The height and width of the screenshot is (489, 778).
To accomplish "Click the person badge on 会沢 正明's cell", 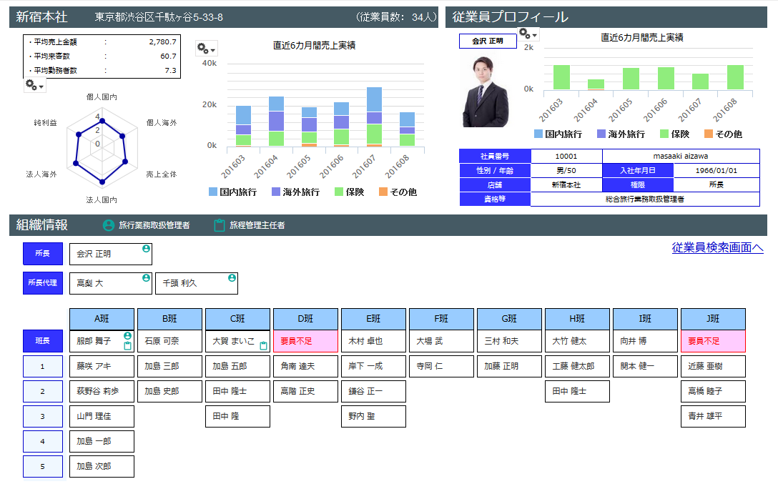I will [146, 249].
